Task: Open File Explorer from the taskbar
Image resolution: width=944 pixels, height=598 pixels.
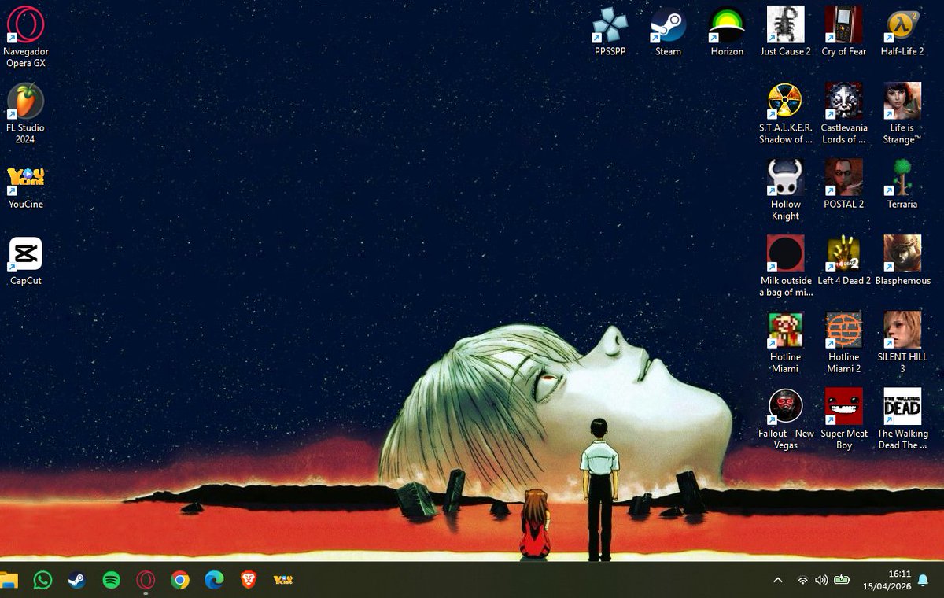Action: coord(8,580)
